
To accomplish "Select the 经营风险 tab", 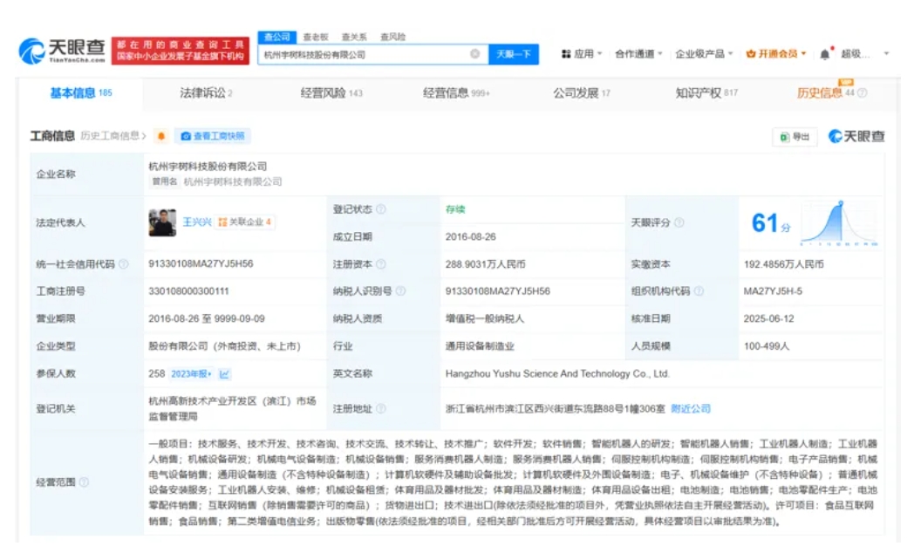I will tap(331, 92).
